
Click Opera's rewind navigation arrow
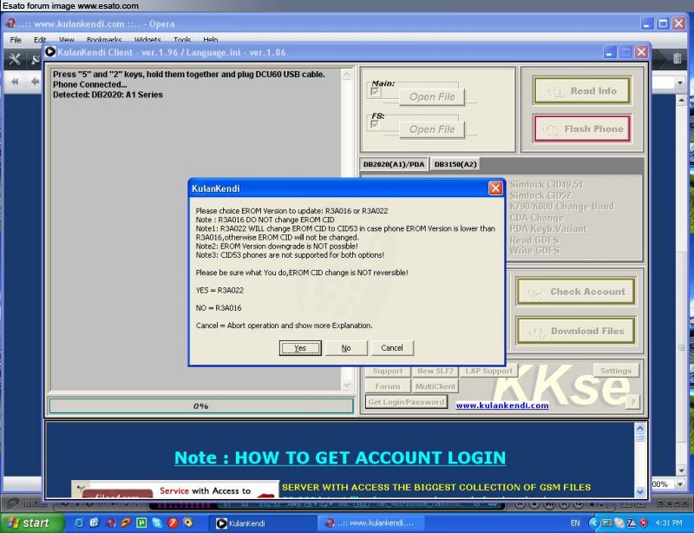(15, 82)
